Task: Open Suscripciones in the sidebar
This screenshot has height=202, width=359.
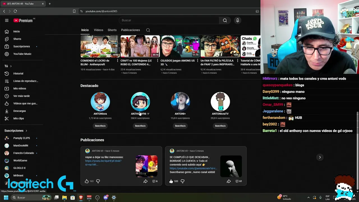Action: point(22,46)
